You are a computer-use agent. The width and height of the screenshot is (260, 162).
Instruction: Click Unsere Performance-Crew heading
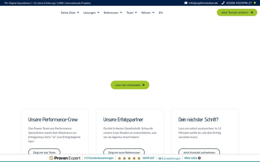coord(53,120)
